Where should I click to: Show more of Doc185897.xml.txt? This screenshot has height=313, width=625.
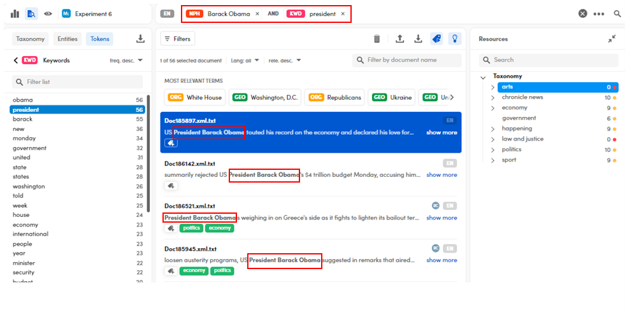tap(442, 132)
